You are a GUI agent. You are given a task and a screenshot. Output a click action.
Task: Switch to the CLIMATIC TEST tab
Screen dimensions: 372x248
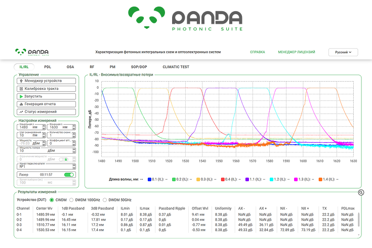point(176,67)
